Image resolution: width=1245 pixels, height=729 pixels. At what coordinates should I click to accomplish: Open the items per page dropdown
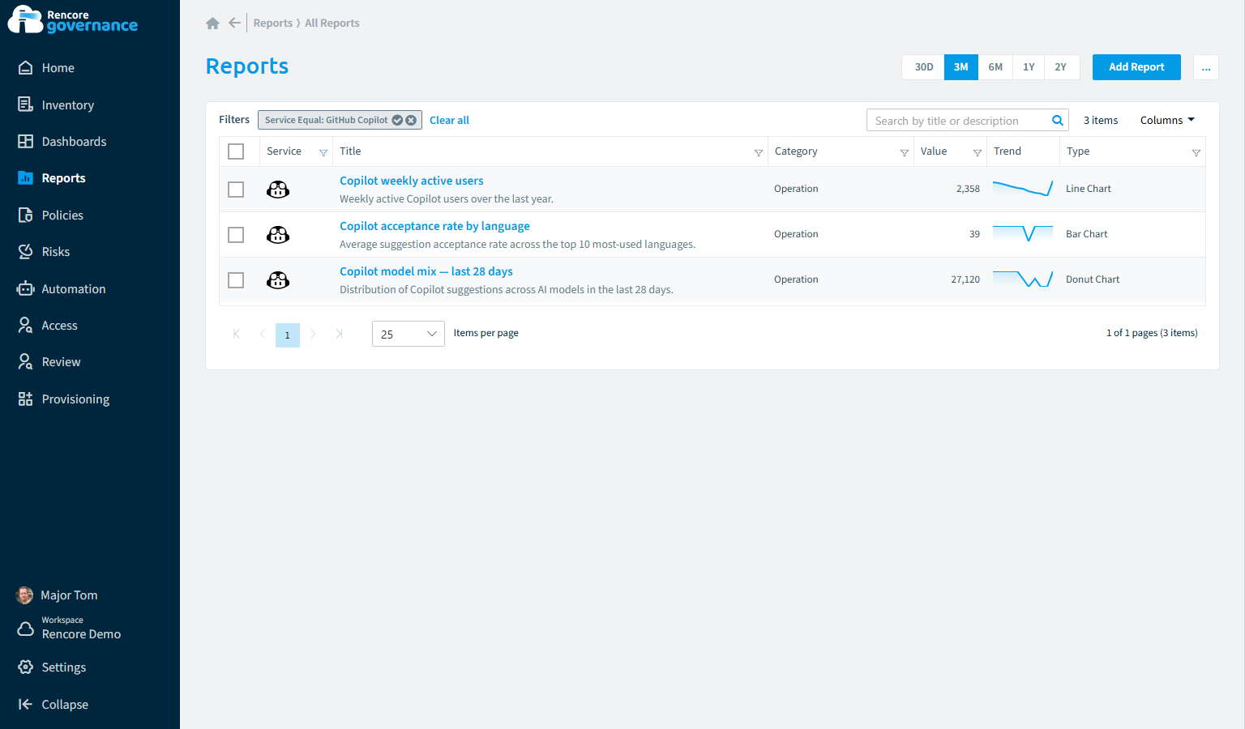(408, 334)
